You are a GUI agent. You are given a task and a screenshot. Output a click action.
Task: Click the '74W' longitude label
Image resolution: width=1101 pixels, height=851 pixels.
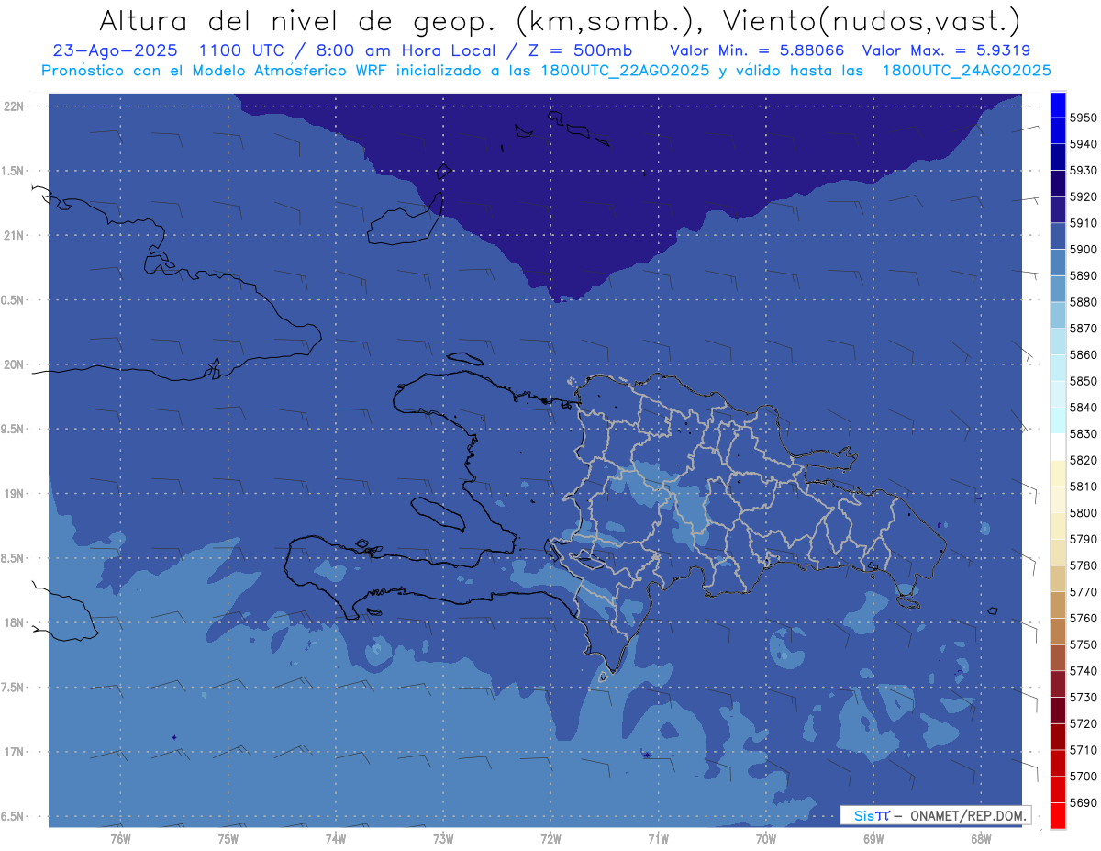point(335,838)
